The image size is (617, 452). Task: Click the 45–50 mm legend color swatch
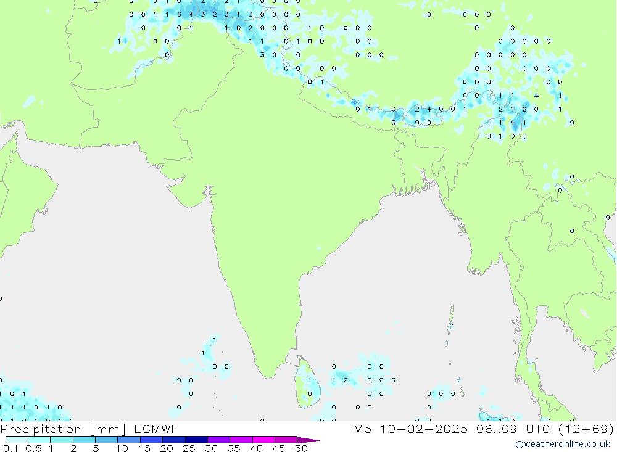tap(286, 440)
